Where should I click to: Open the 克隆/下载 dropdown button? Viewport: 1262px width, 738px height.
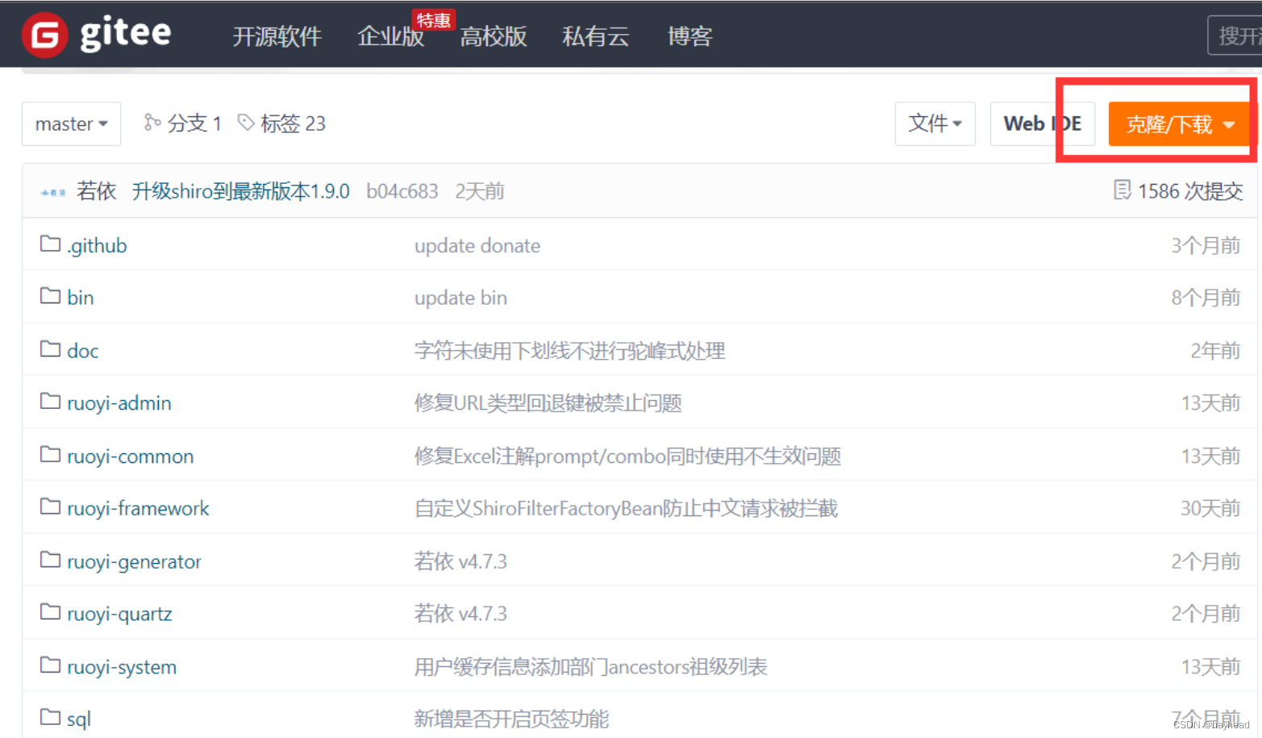click(1181, 124)
